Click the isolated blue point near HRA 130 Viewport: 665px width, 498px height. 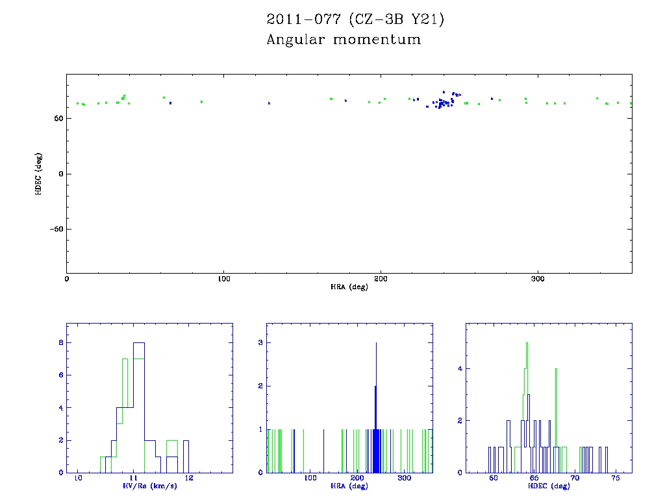(x=269, y=103)
